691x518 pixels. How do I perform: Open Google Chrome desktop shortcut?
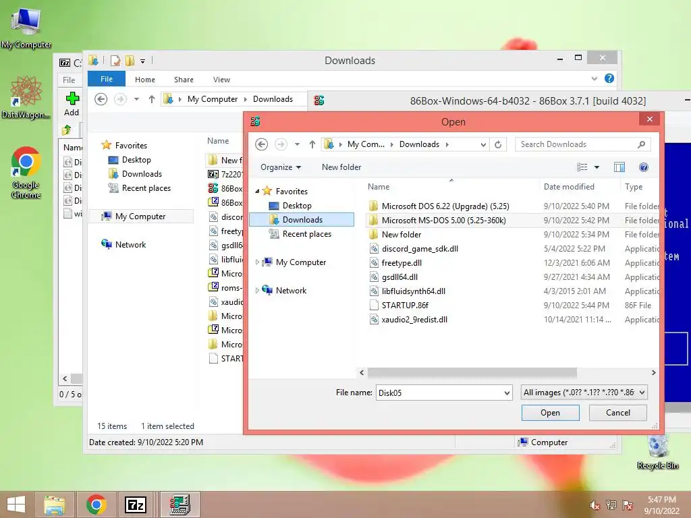(26, 172)
